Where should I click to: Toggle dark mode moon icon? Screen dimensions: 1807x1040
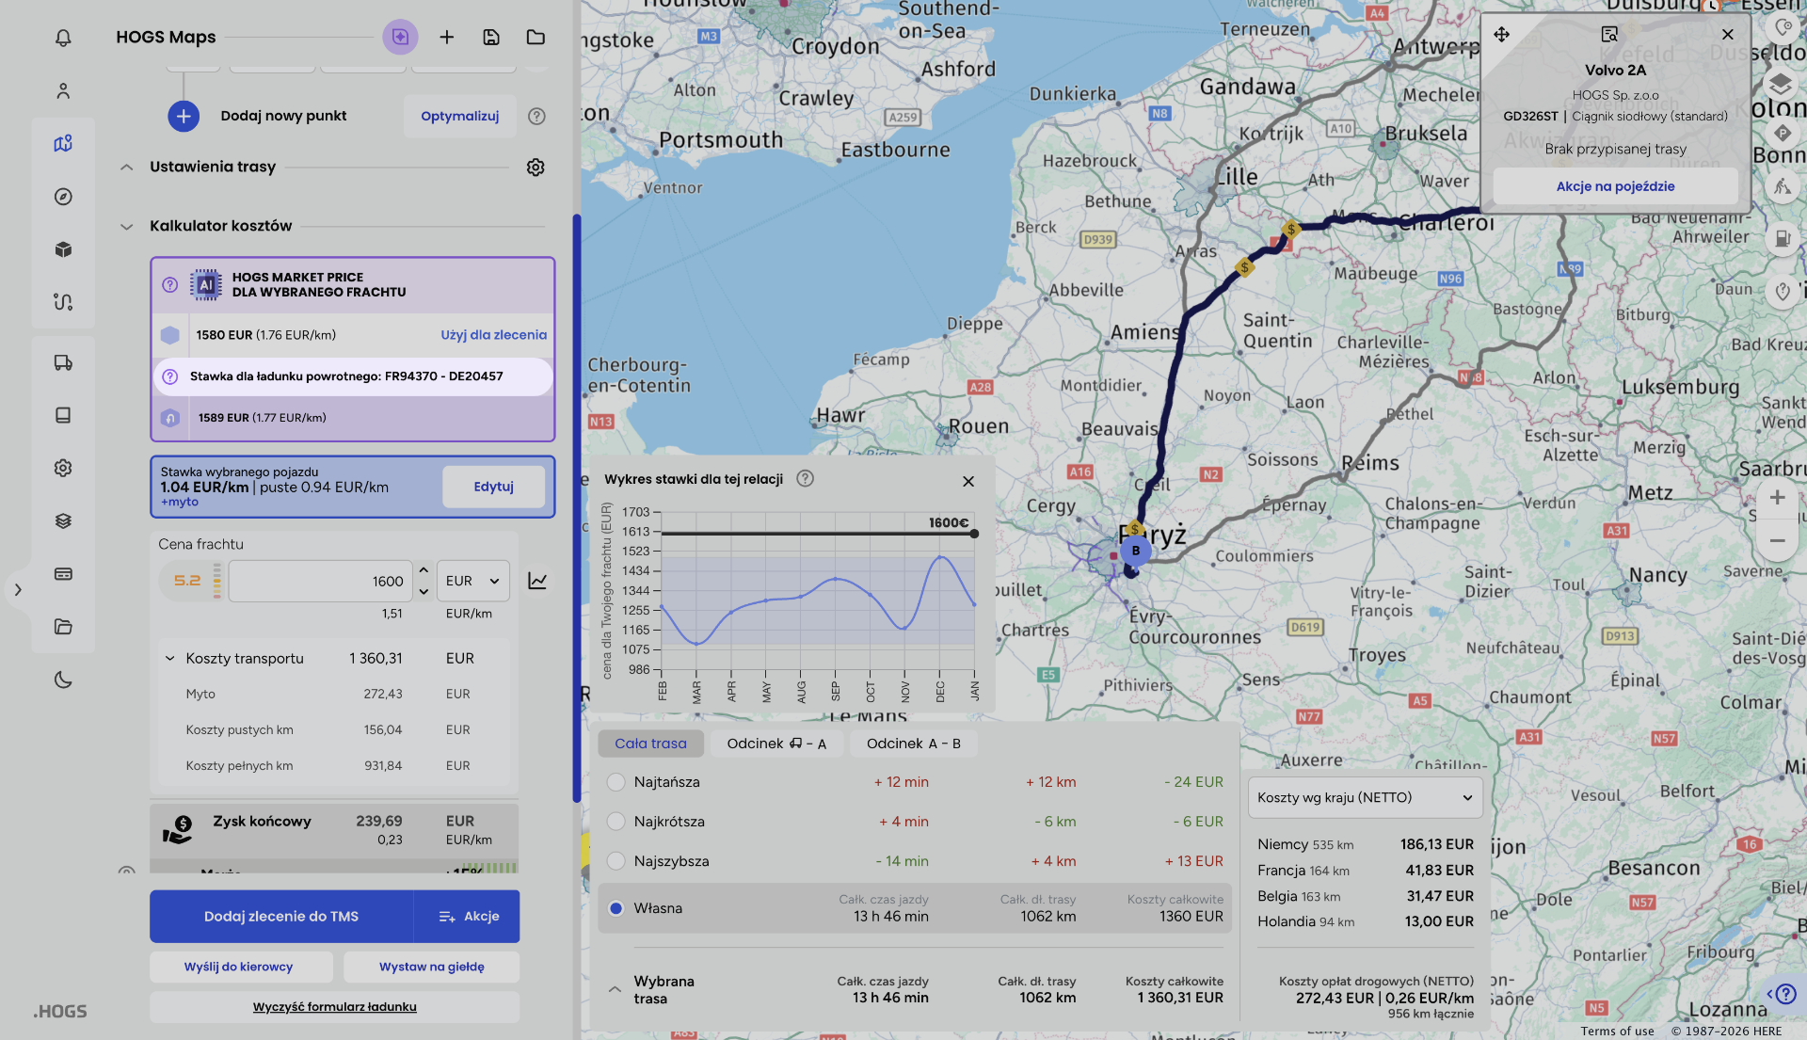63,680
